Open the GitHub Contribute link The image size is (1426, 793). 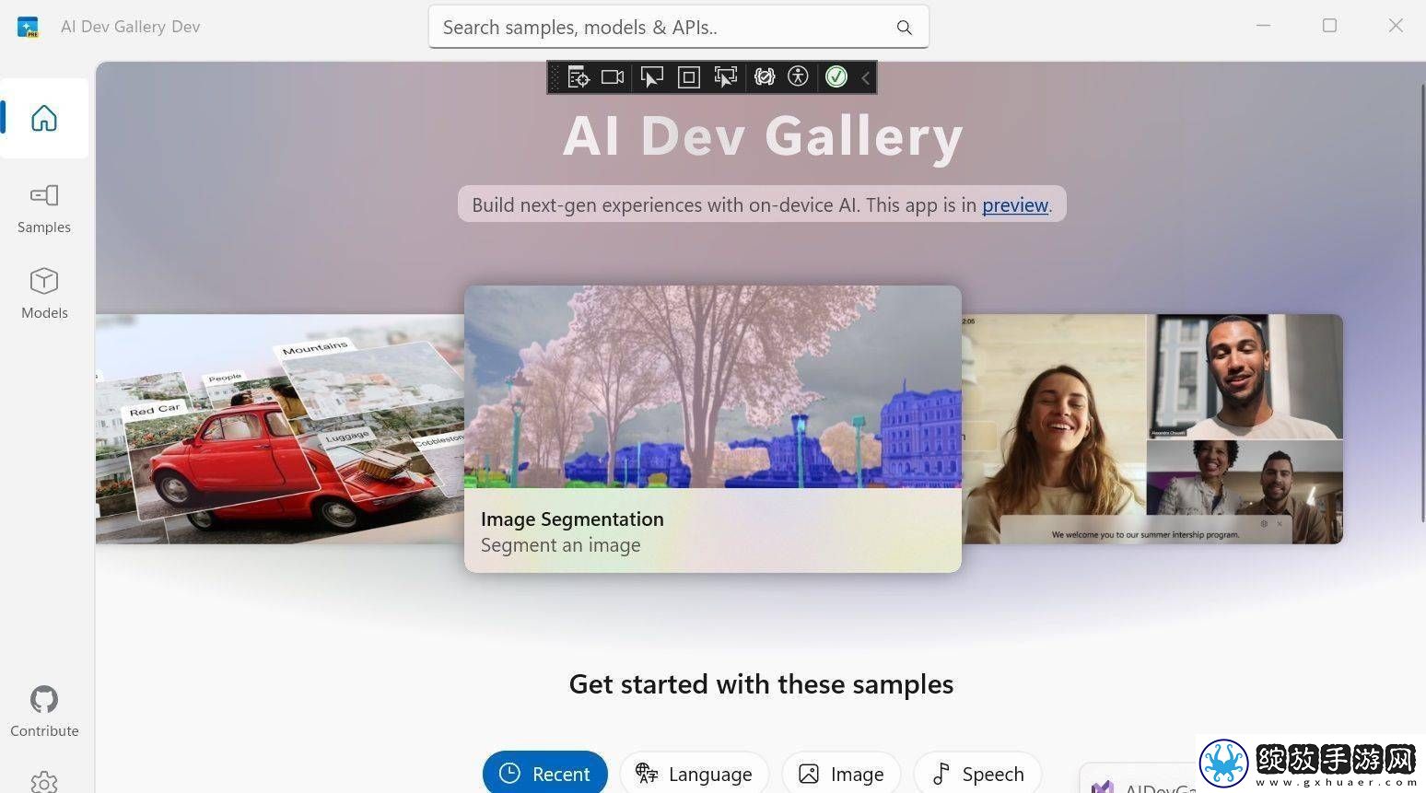click(x=44, y=712)
